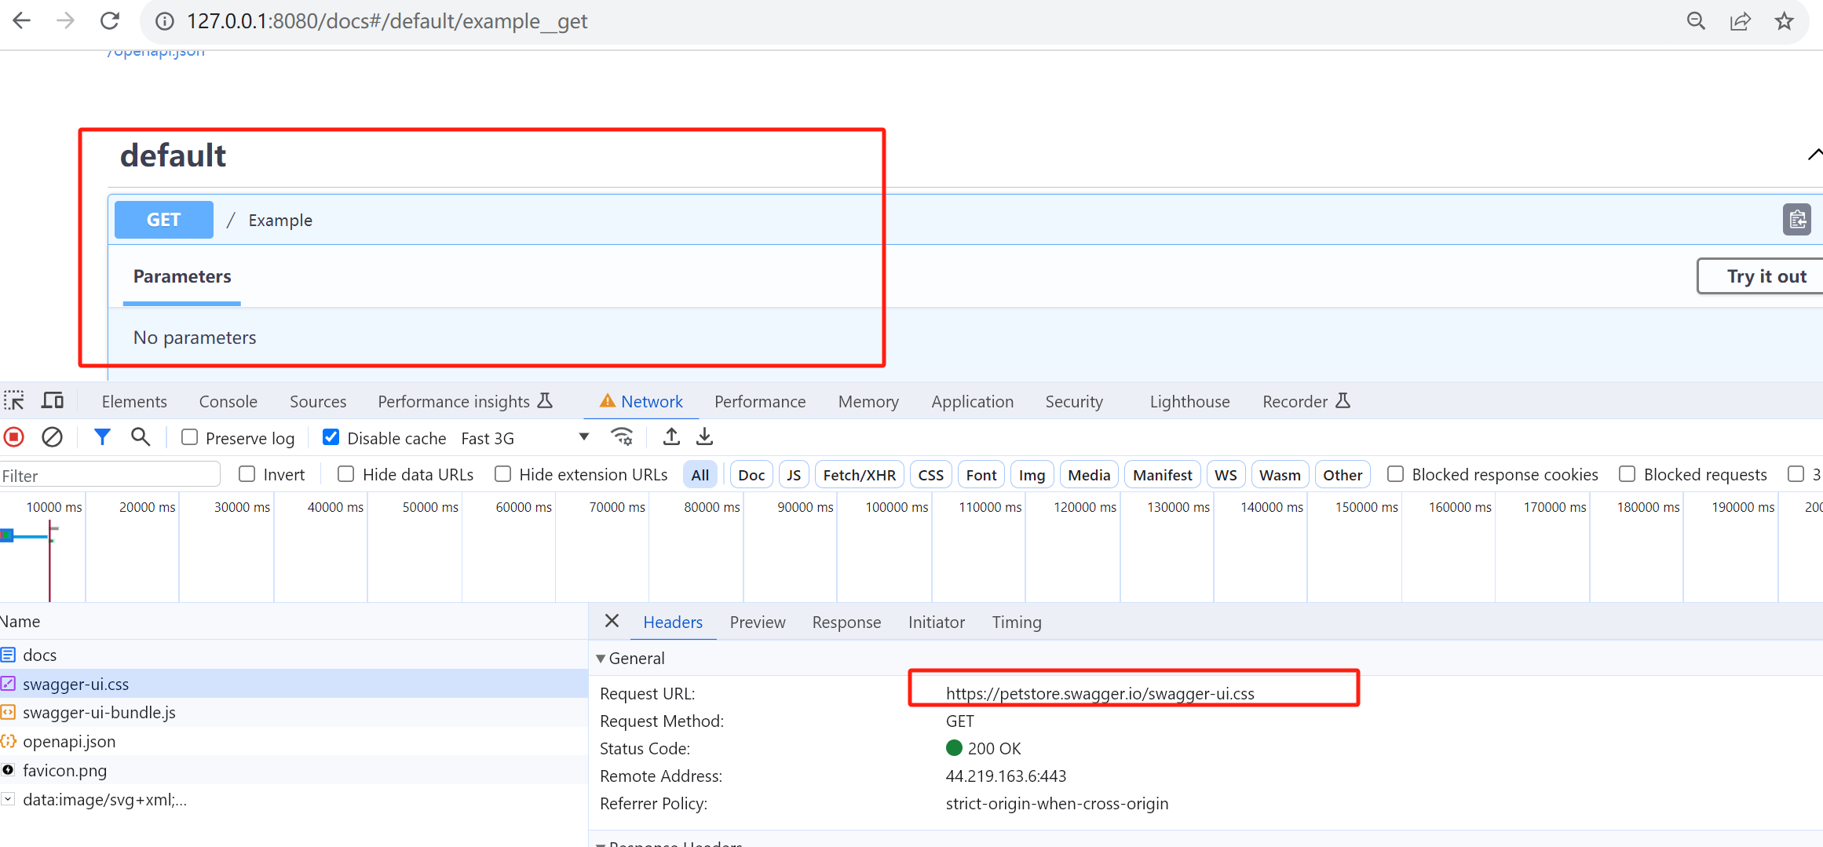The image size is (1823, 847).
Task: Select the Headers tab
Action: pos(673,622)
